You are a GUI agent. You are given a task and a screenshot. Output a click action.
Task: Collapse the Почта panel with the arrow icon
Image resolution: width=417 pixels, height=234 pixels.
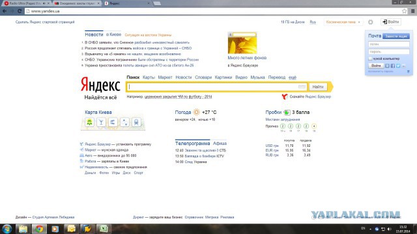pos(409,71)
